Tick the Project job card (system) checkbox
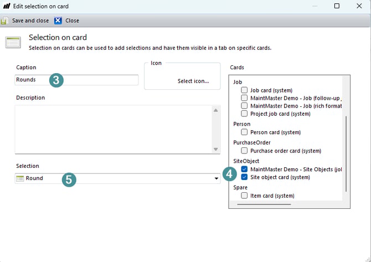Image resolution: width=371 pixels, height=262 pixels. [244, 114]
